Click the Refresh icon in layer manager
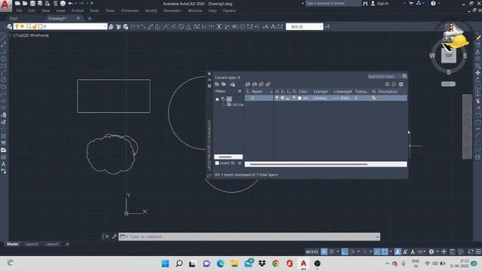Image resolution: width=482 pixels, height=271 pixels. (x=387, y=84)
